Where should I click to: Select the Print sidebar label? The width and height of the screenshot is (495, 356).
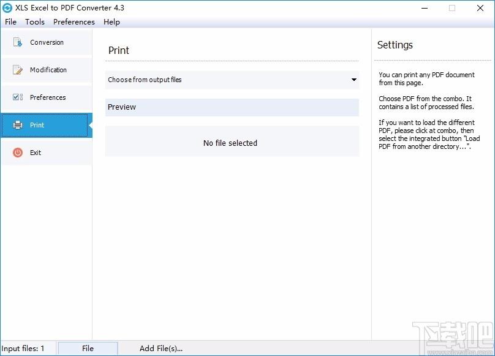coord(37,125)
